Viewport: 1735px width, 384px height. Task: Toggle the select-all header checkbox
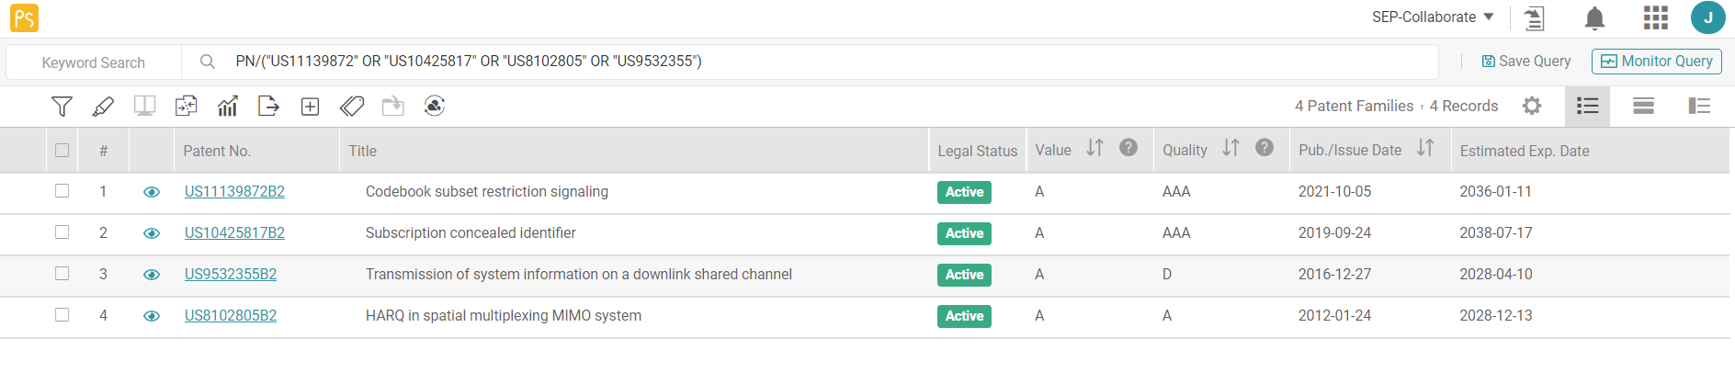tap(62, 150)
